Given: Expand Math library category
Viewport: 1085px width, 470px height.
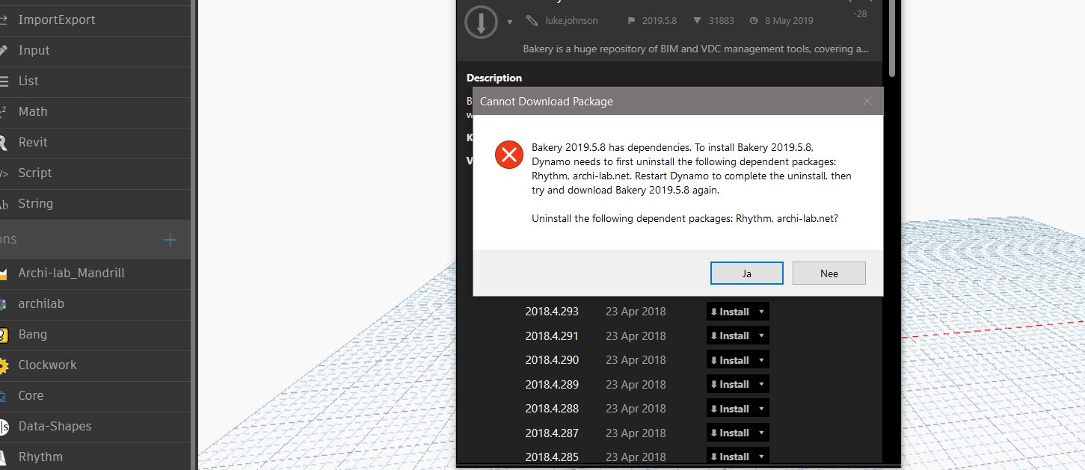Looking at the screenshot, I should pos(95,112).
